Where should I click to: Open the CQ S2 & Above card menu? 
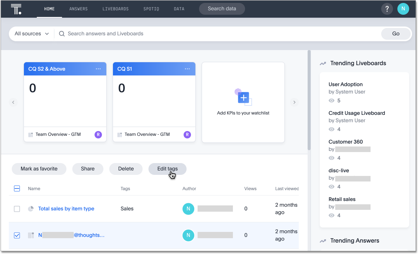coord(98,68)
